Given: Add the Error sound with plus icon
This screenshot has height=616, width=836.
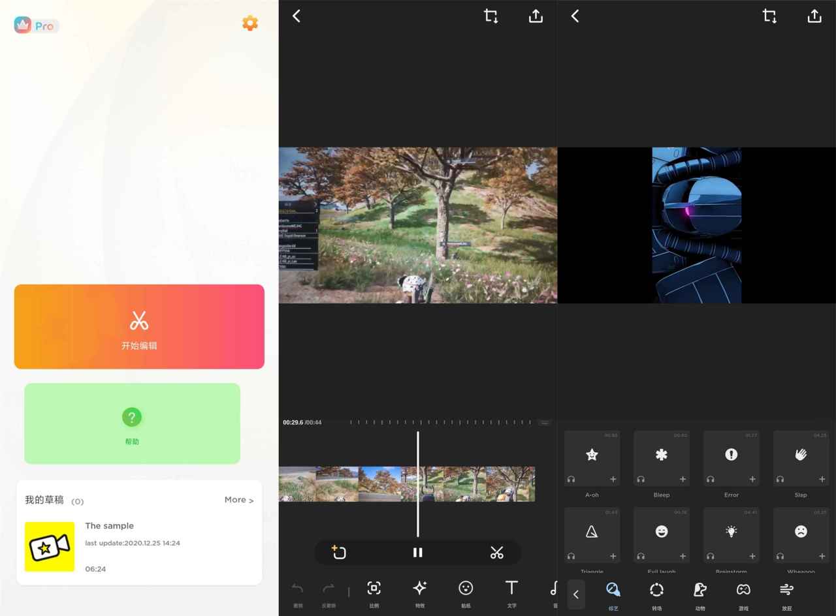Looking at the screenshot, I should pyautogui.click(x=752, y=479).
